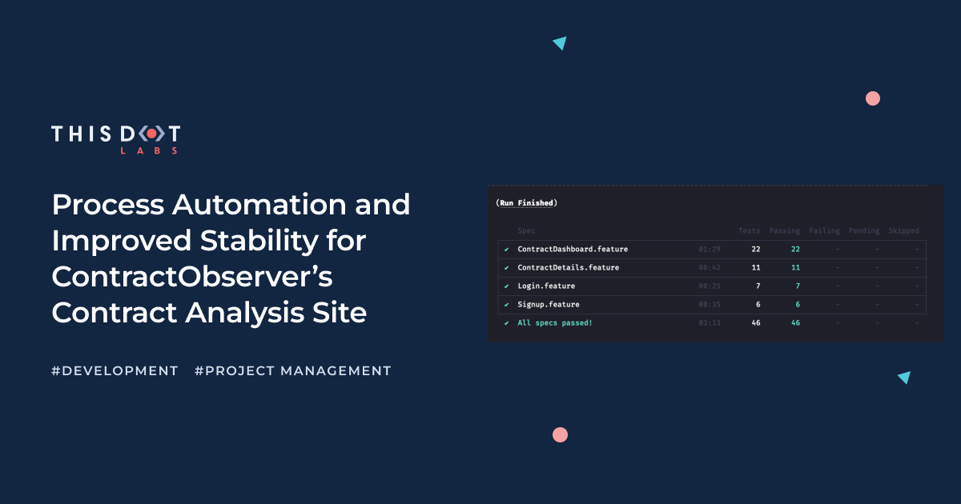Image resolution: width=961 pixels, height=504 pixels.
Task: Click the checkmark beside Login.feature
Action: pos(506,286)
